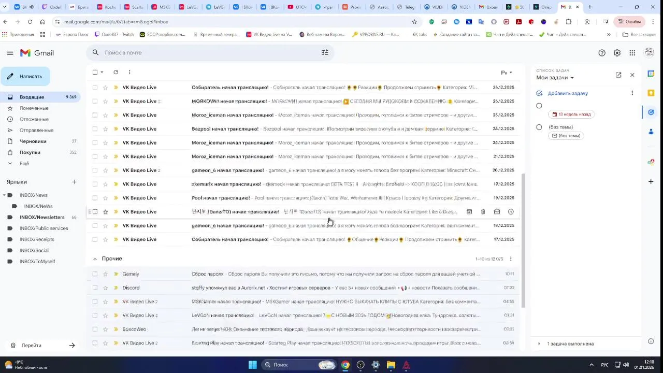This screenshot has width=663, height=373.
Task: Select the MORKOVN1 email checkbox
Action: click(x=95, y=101)
